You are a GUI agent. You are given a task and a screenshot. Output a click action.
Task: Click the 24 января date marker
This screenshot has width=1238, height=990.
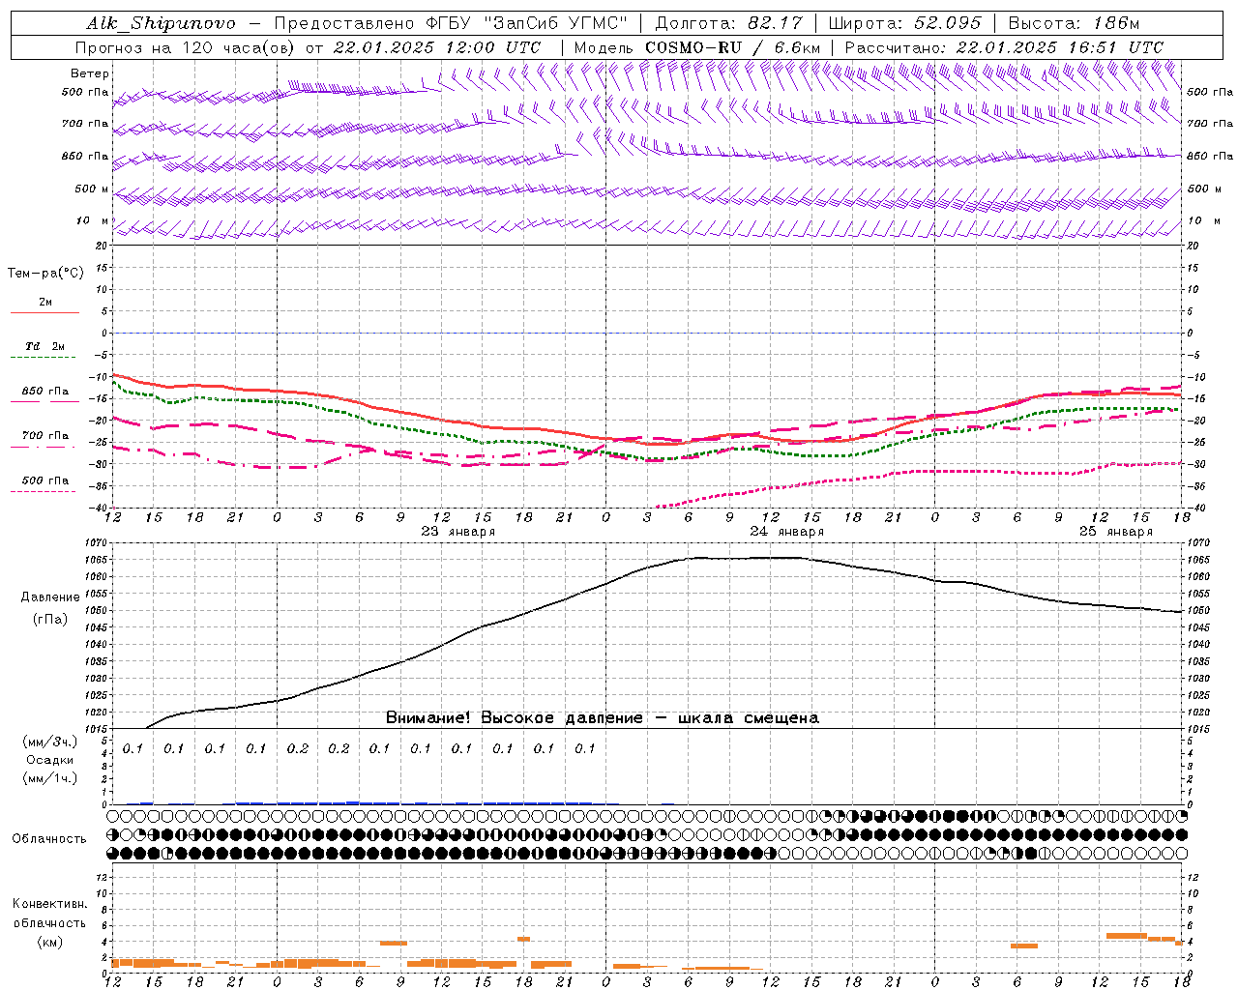click(786, 531)
